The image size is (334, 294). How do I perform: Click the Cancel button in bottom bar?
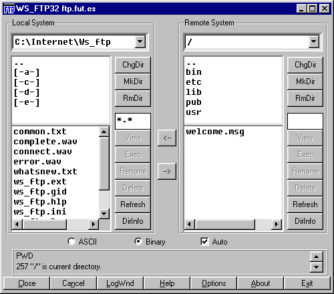[x=73, y=283]
